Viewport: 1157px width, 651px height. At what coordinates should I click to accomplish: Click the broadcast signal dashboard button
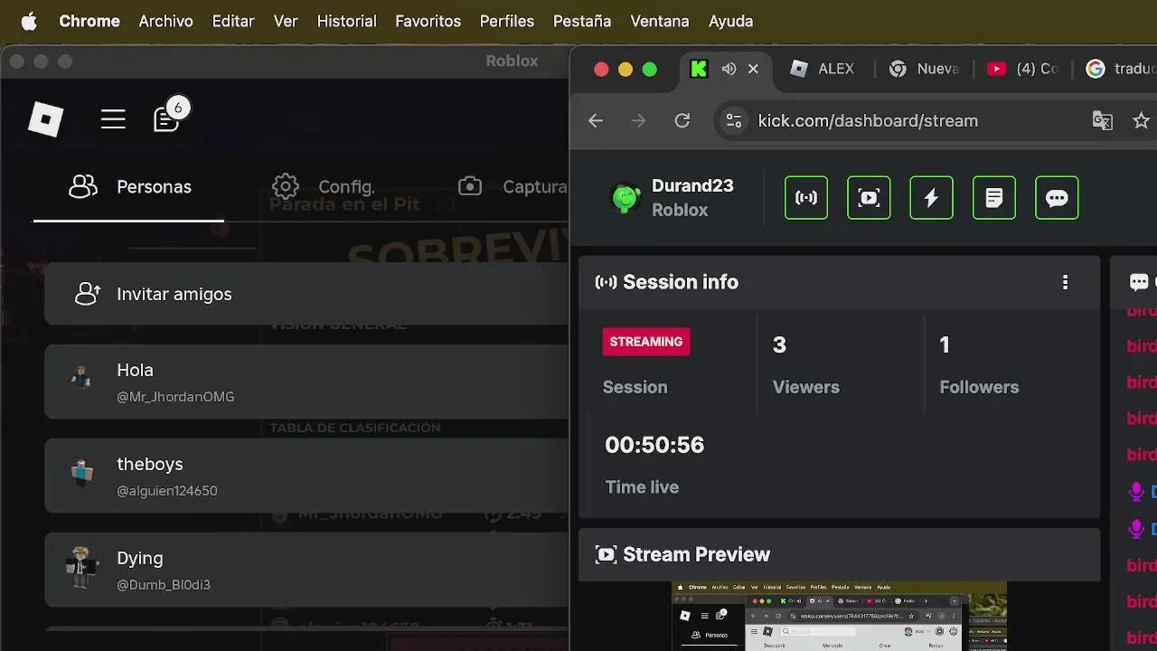(806, 198)
